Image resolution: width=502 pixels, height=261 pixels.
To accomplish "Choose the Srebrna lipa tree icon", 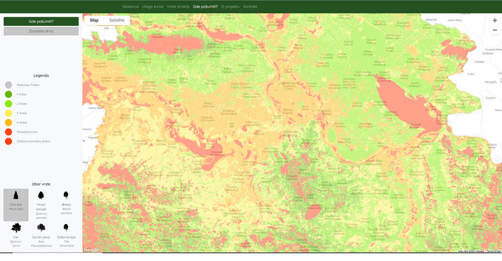I will pos(66,228).
